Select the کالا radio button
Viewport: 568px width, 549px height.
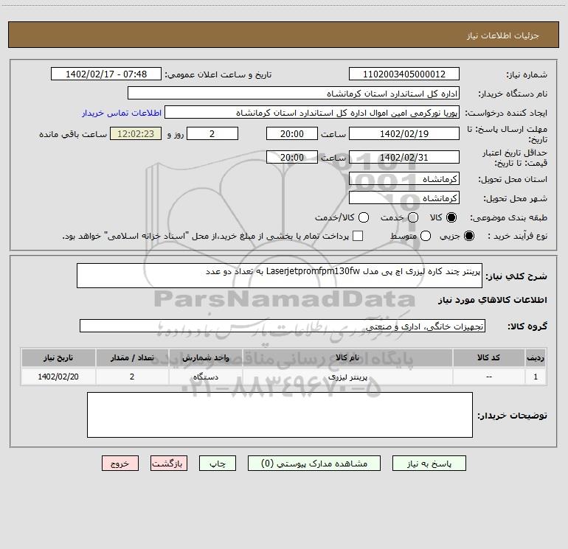tap(451, 217)
